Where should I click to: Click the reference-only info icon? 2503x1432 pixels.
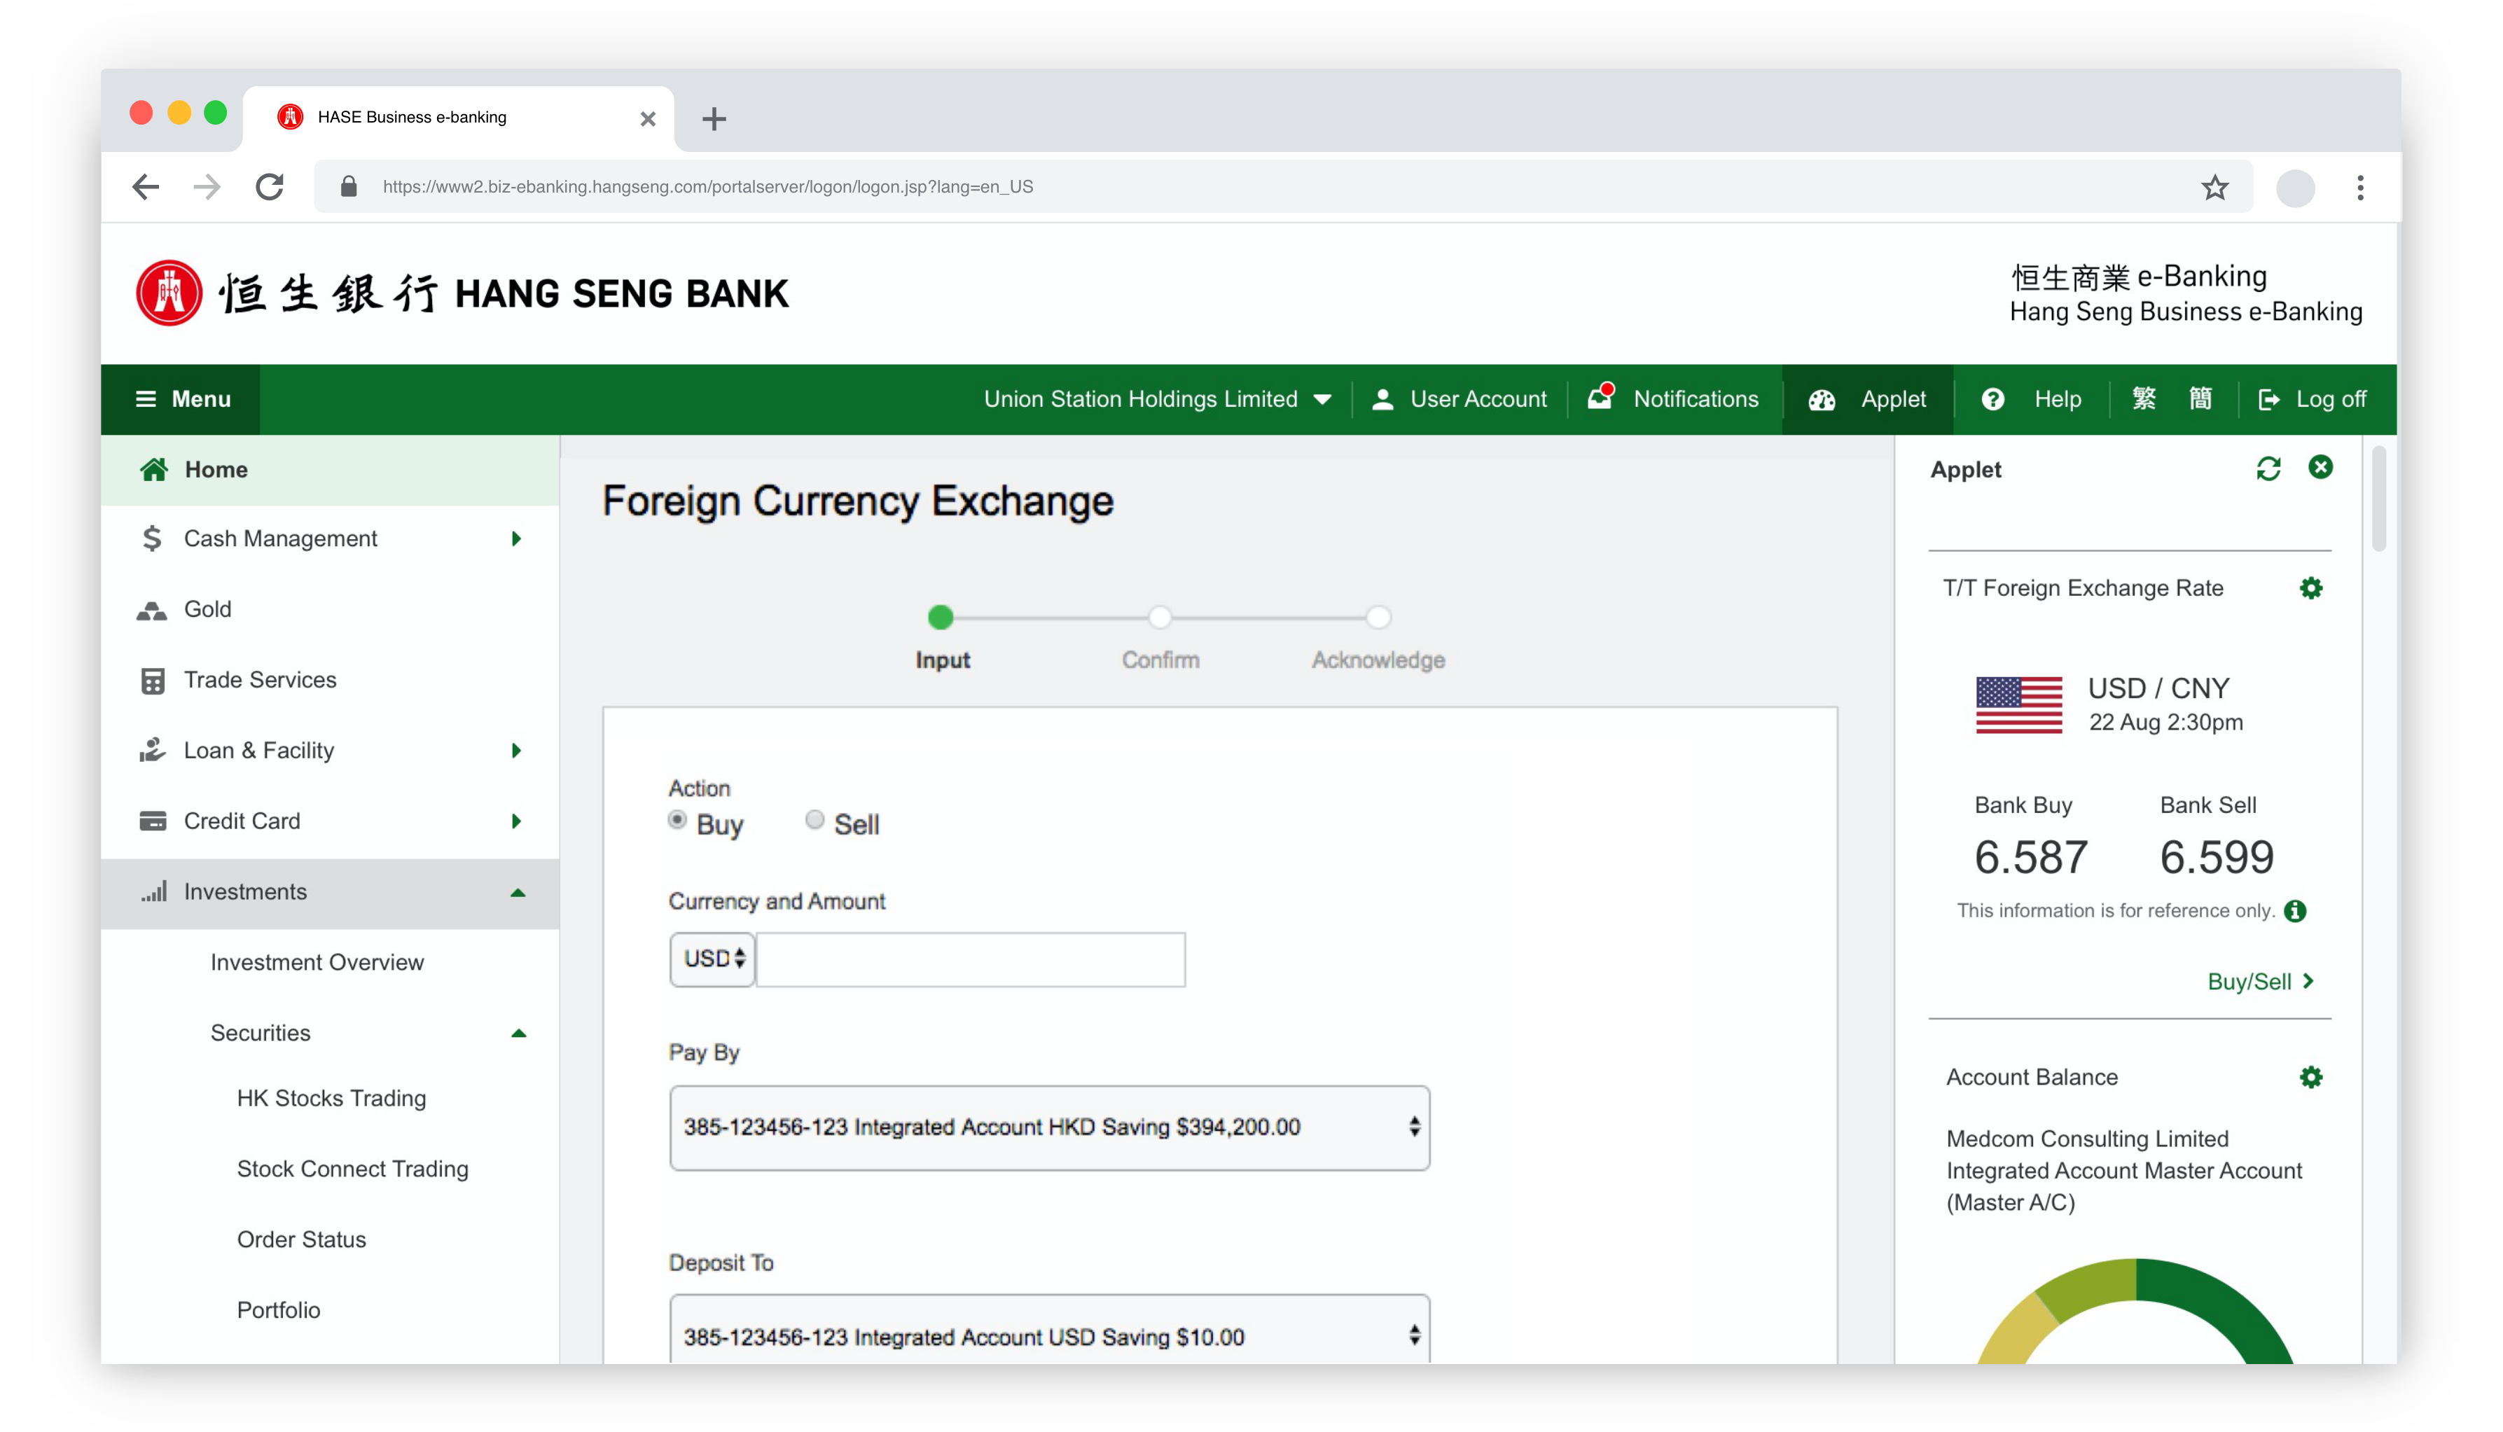[x=2296, y=912]
